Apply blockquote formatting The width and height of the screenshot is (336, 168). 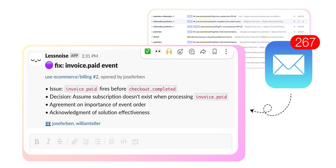coord(112,141)
